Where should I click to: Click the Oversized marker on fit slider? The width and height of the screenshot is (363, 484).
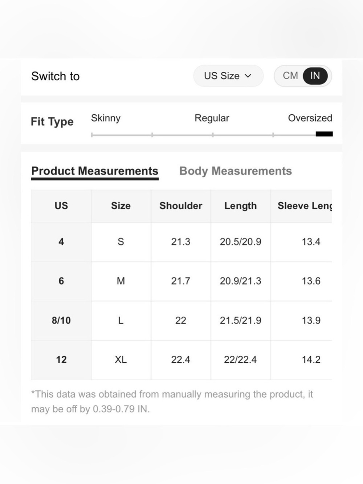(324, 134)
